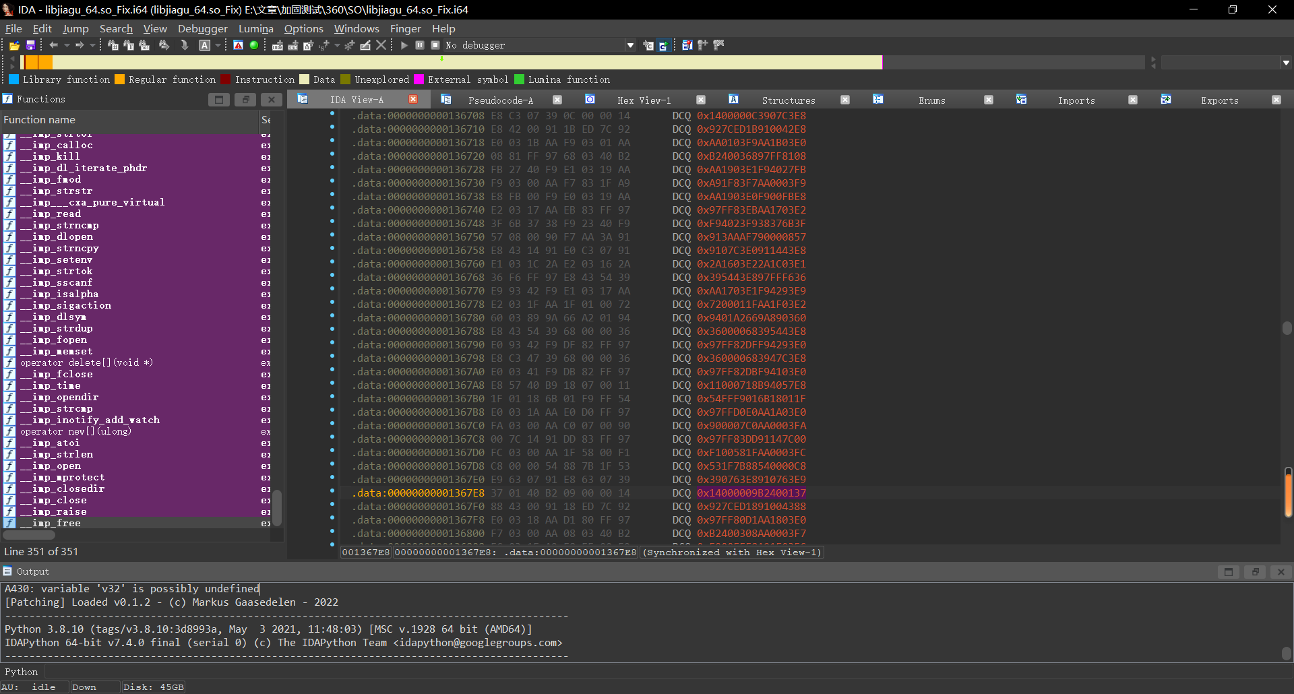Switch to the Exports tab
This screenshot has width=1294, height=694.
1220,100
